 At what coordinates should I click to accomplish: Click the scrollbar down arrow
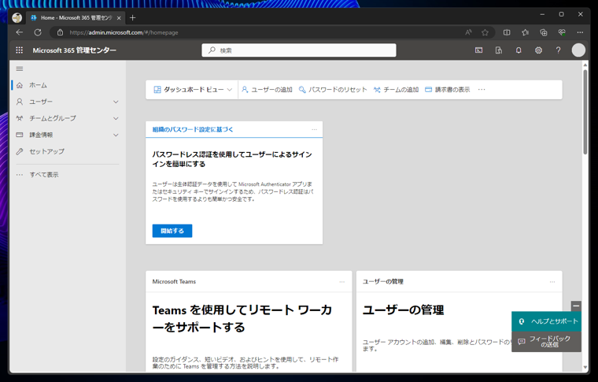(x=585, y=368)
